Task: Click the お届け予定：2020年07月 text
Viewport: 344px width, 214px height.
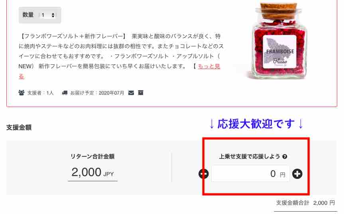Action: click(97, 93)
